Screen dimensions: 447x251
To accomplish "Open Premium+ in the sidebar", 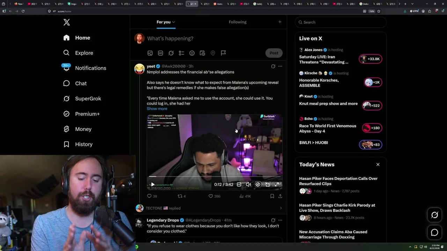I will [x=81, y=114].
